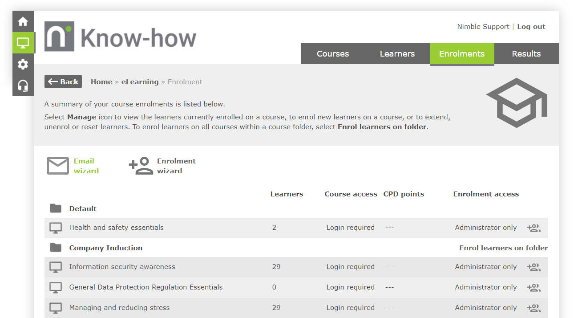Click the support headset icon in sidebar
This screenshot has width=574, height=318.
[x=23, y=86]
